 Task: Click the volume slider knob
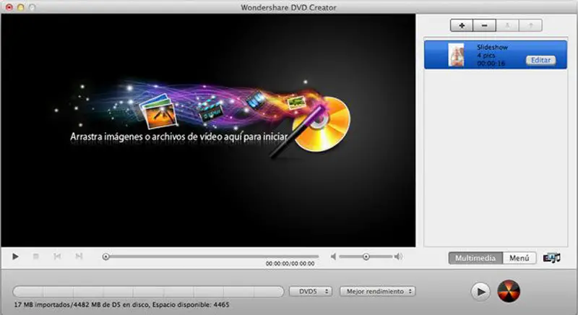(x=366, y=256)
